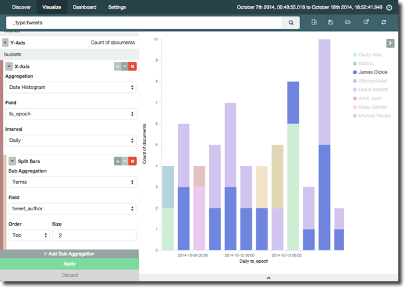405x288 pixels.
Task: Open a saved visualization with folder icon
Action: tap(348, 23)
